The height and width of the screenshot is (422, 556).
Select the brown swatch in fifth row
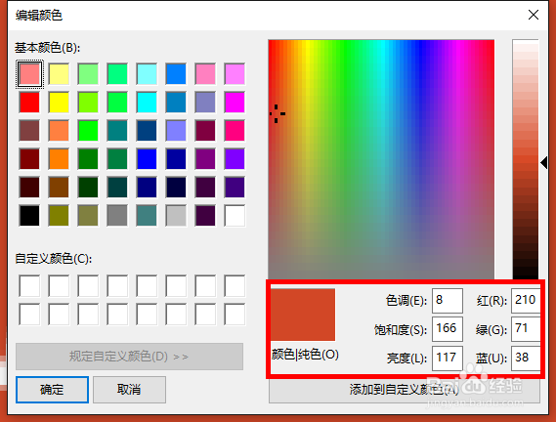pyautogui.click(x=59, y=188)
